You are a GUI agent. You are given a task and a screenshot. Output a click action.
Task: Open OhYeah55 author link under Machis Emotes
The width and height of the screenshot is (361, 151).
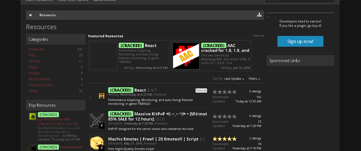tap(115, 143)
